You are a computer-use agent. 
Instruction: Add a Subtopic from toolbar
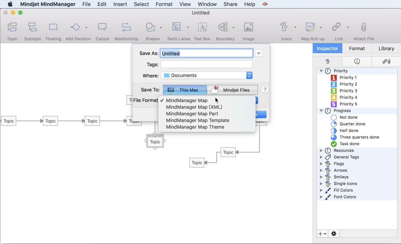(33, 27)
